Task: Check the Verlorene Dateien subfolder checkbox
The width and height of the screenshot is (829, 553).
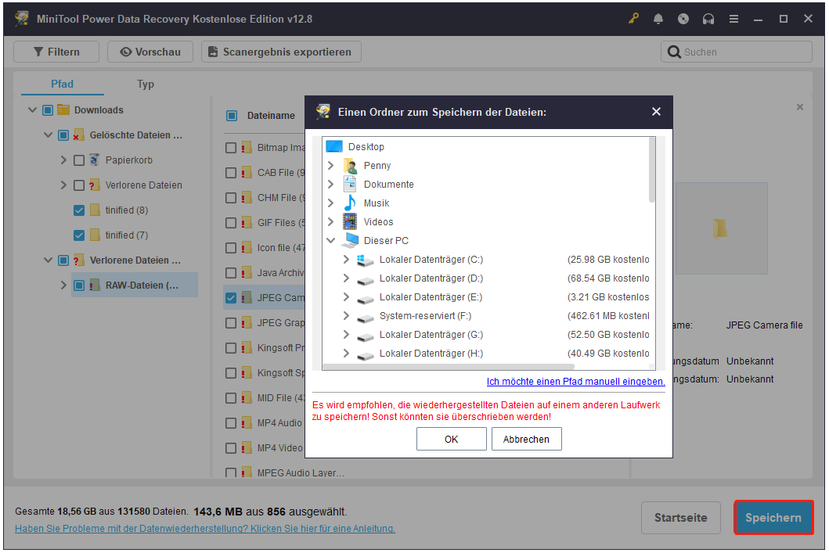Action: coord(79,185)
